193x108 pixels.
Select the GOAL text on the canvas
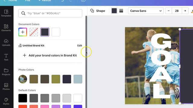pos(161,66)
